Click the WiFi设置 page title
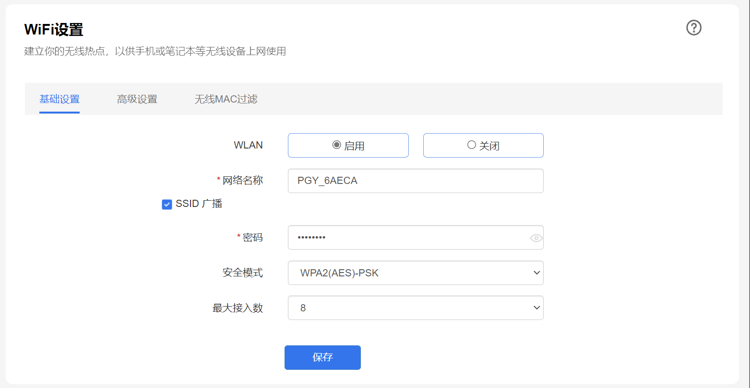 (x=54, y=29)
